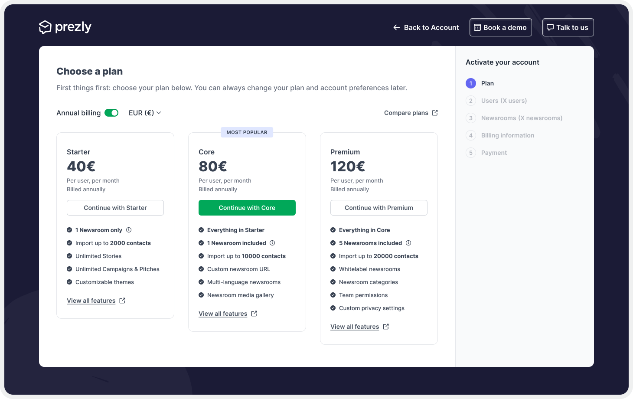Open the EUR (€) currency dropdown
The height and width of the screenshot is (399, 633).
[145, 113]
